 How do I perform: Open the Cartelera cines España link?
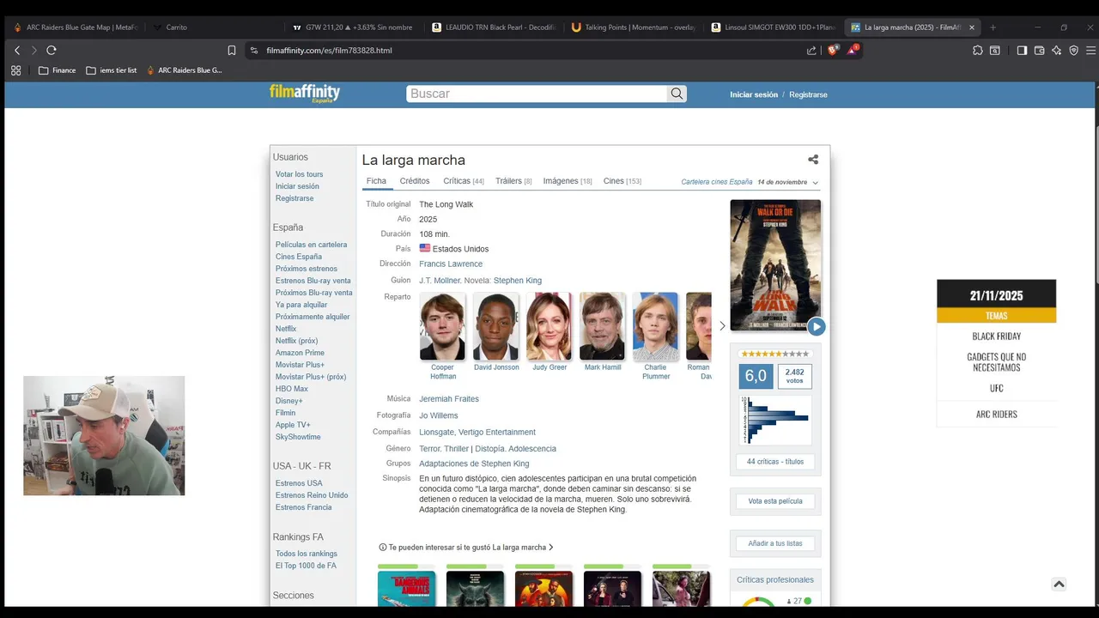coord(717,182)
